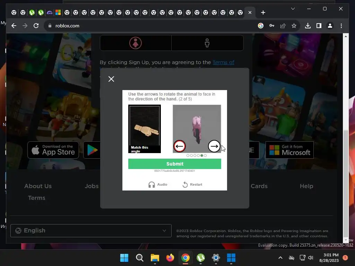
Task: Click the hand reference image
Action: [145, 129]
